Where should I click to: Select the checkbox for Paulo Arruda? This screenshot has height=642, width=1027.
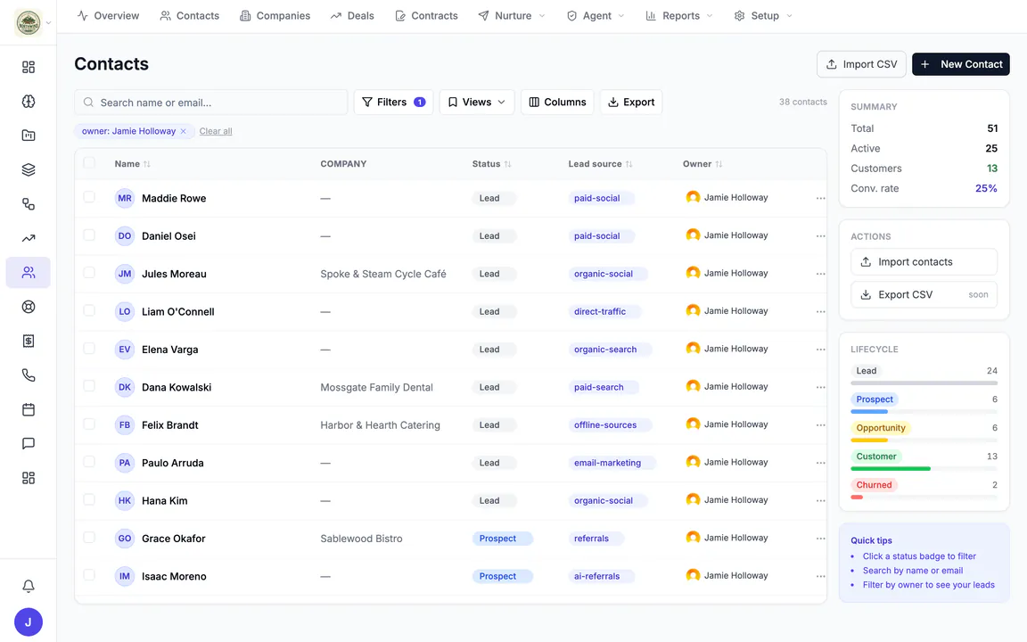[89, 462]
